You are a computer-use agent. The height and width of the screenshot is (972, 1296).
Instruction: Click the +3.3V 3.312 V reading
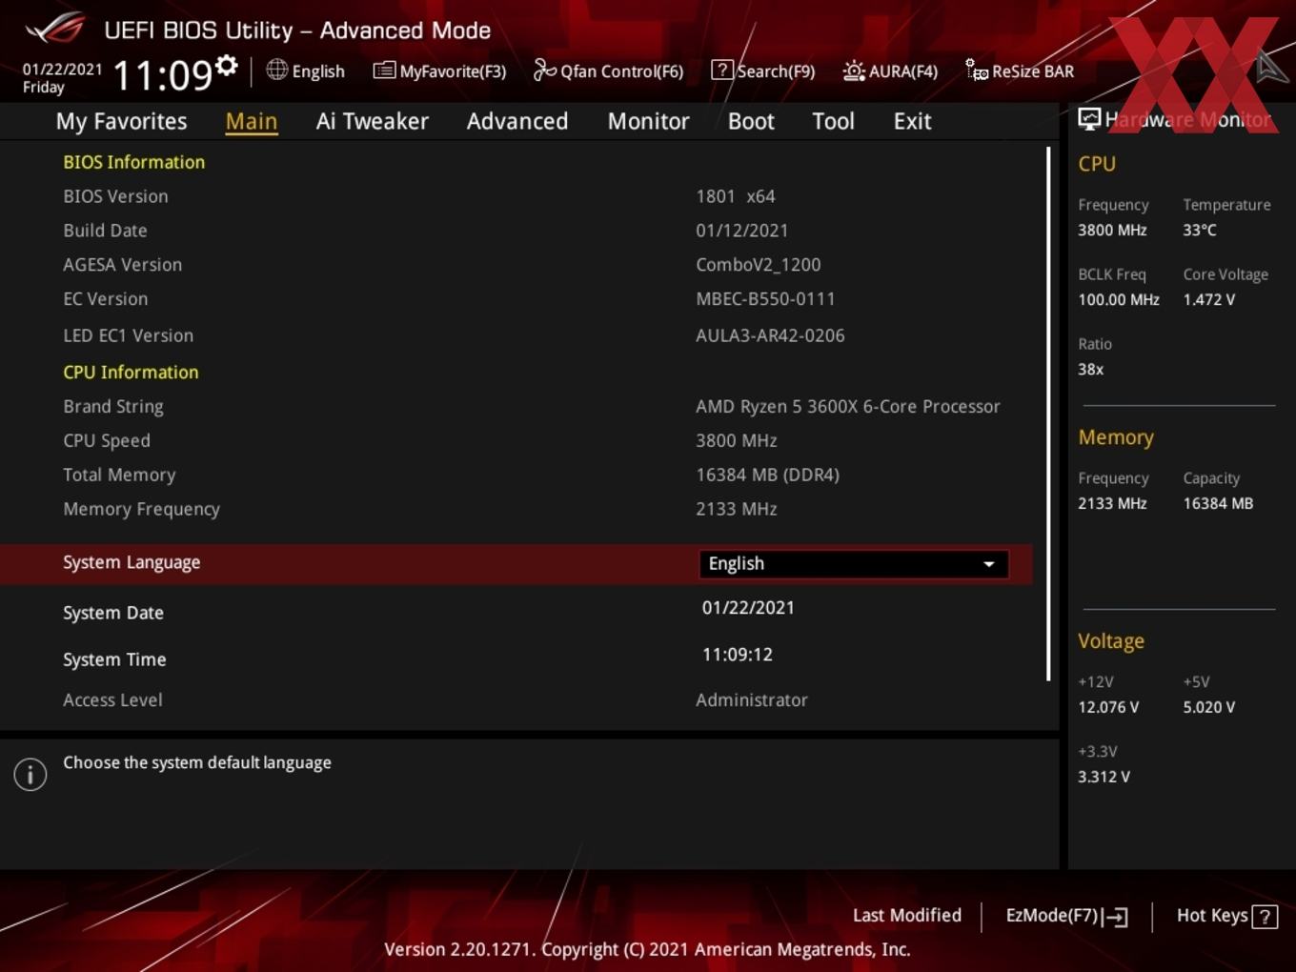(1104, 777)
